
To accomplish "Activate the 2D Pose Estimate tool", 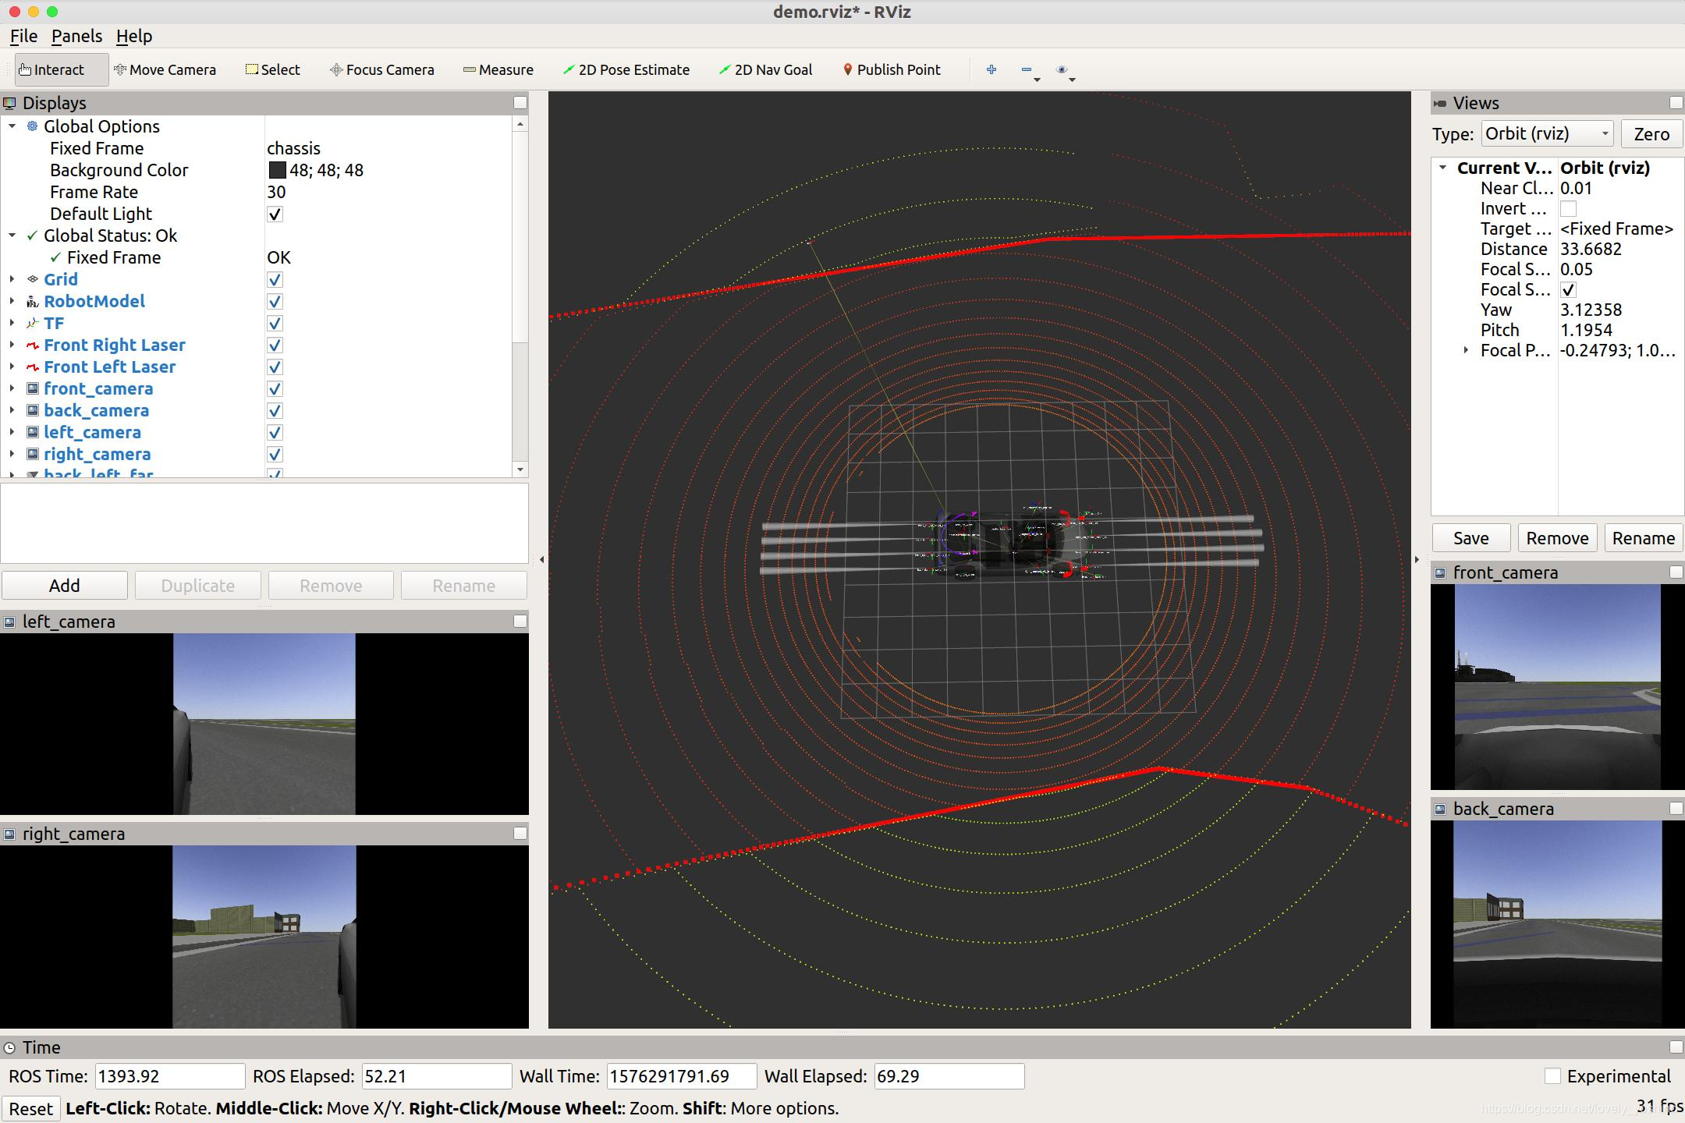I will coord(626,69).
